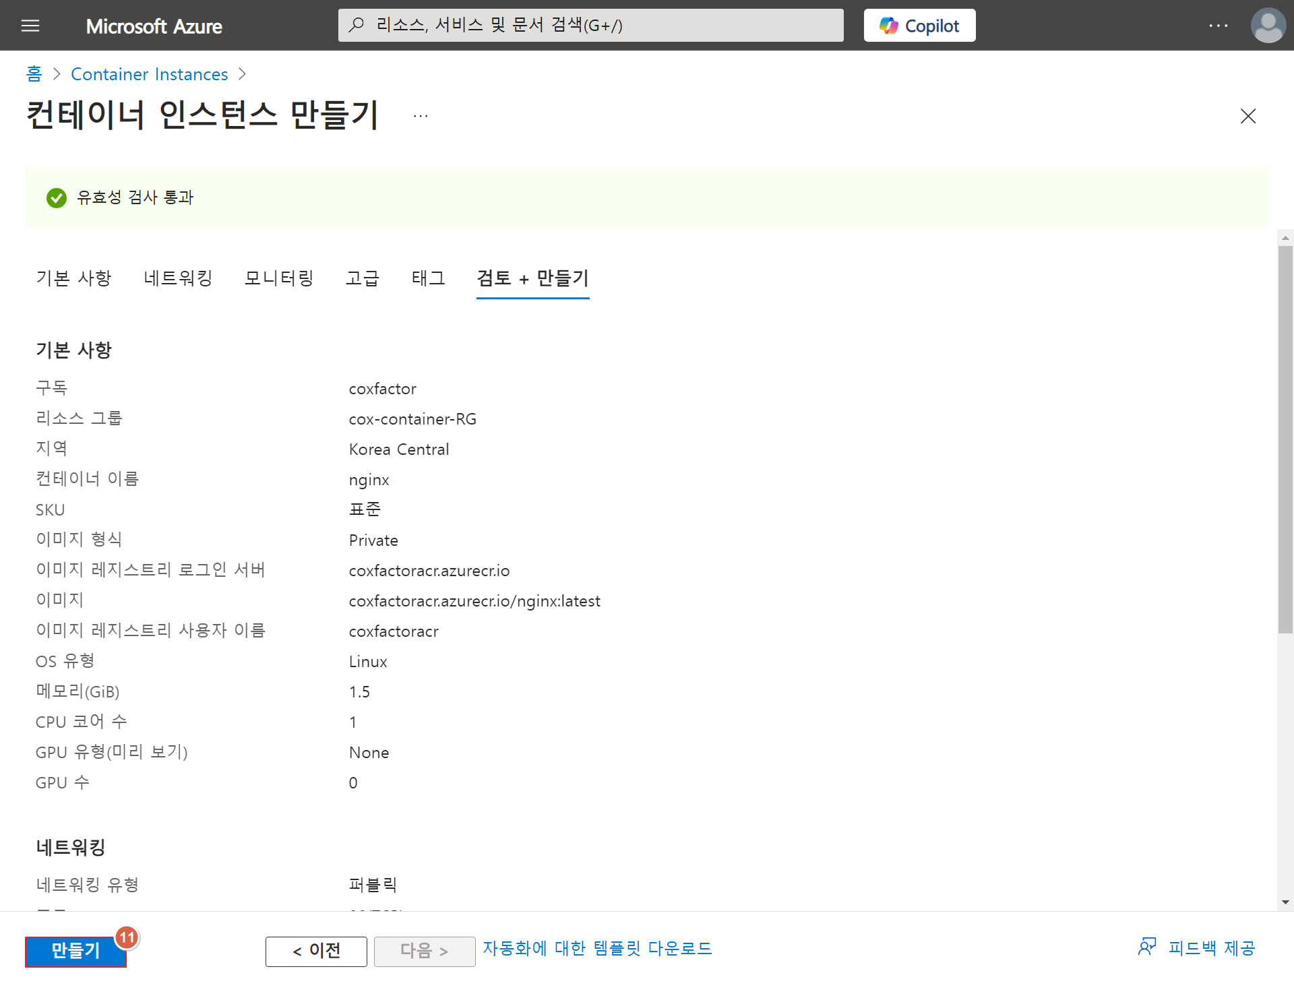Select the 태그 tab
Viewport: 1294px width, 998px height.
tap(429, 278)
